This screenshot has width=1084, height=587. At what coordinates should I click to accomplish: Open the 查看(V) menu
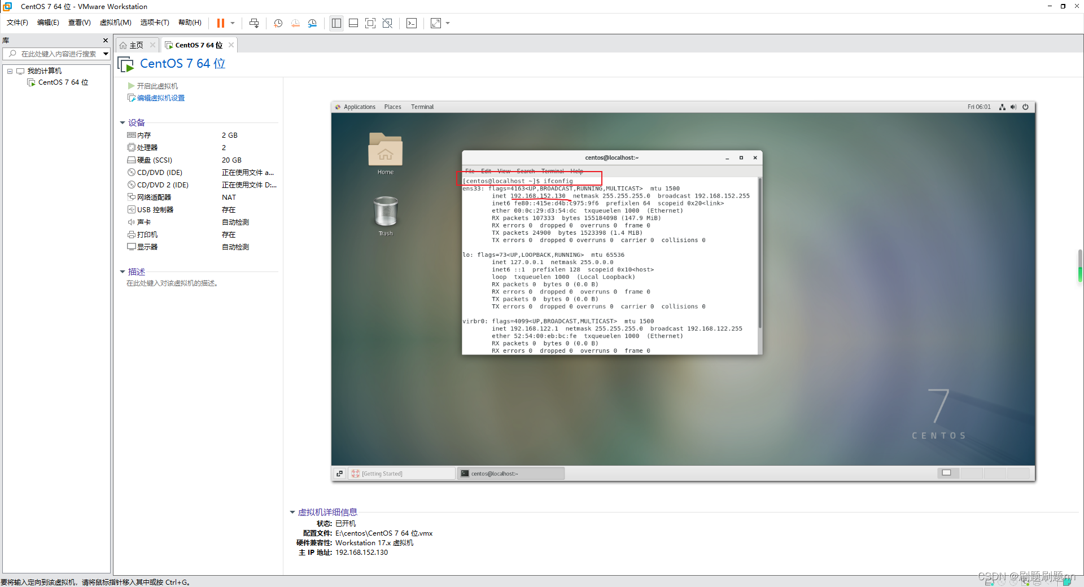(x=80, y=23)
